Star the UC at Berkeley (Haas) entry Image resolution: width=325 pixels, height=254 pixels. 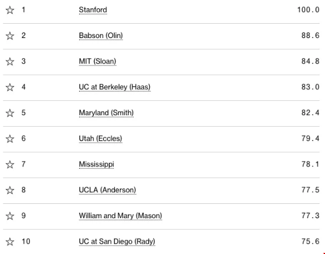(x=10, y=87)
